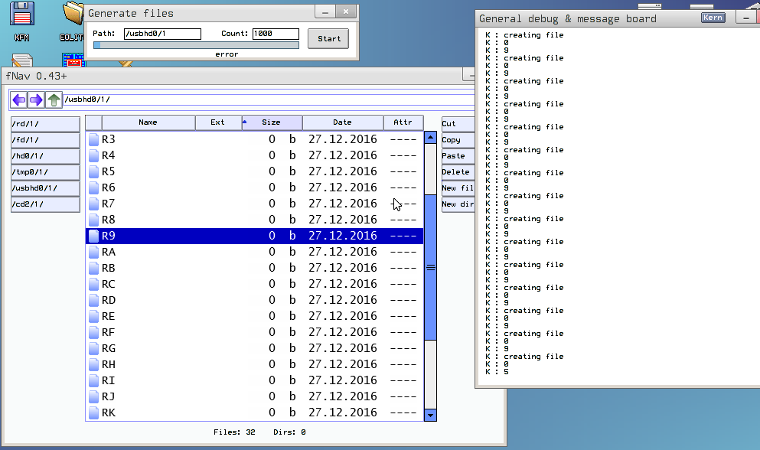Click the back arrow in fNav

[x=19, y=99]
